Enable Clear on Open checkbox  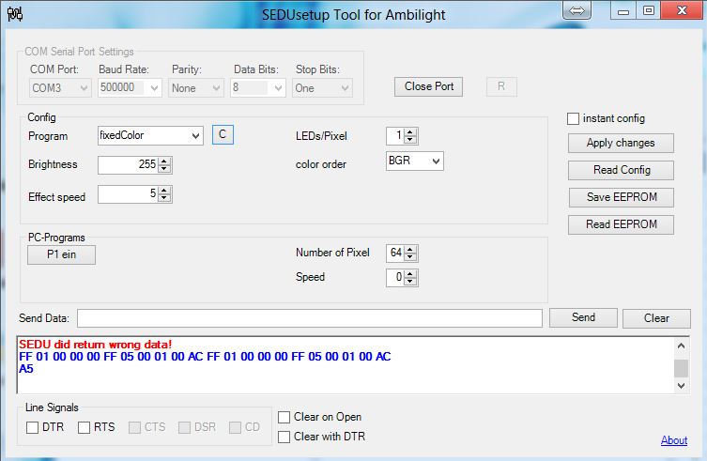point(284,417)
